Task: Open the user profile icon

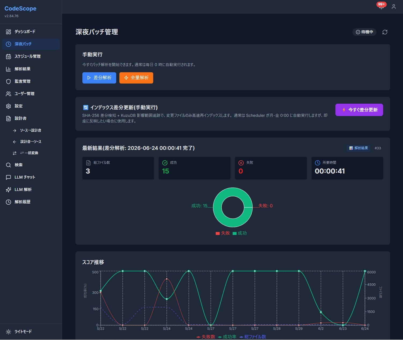Action: (394, 7)
